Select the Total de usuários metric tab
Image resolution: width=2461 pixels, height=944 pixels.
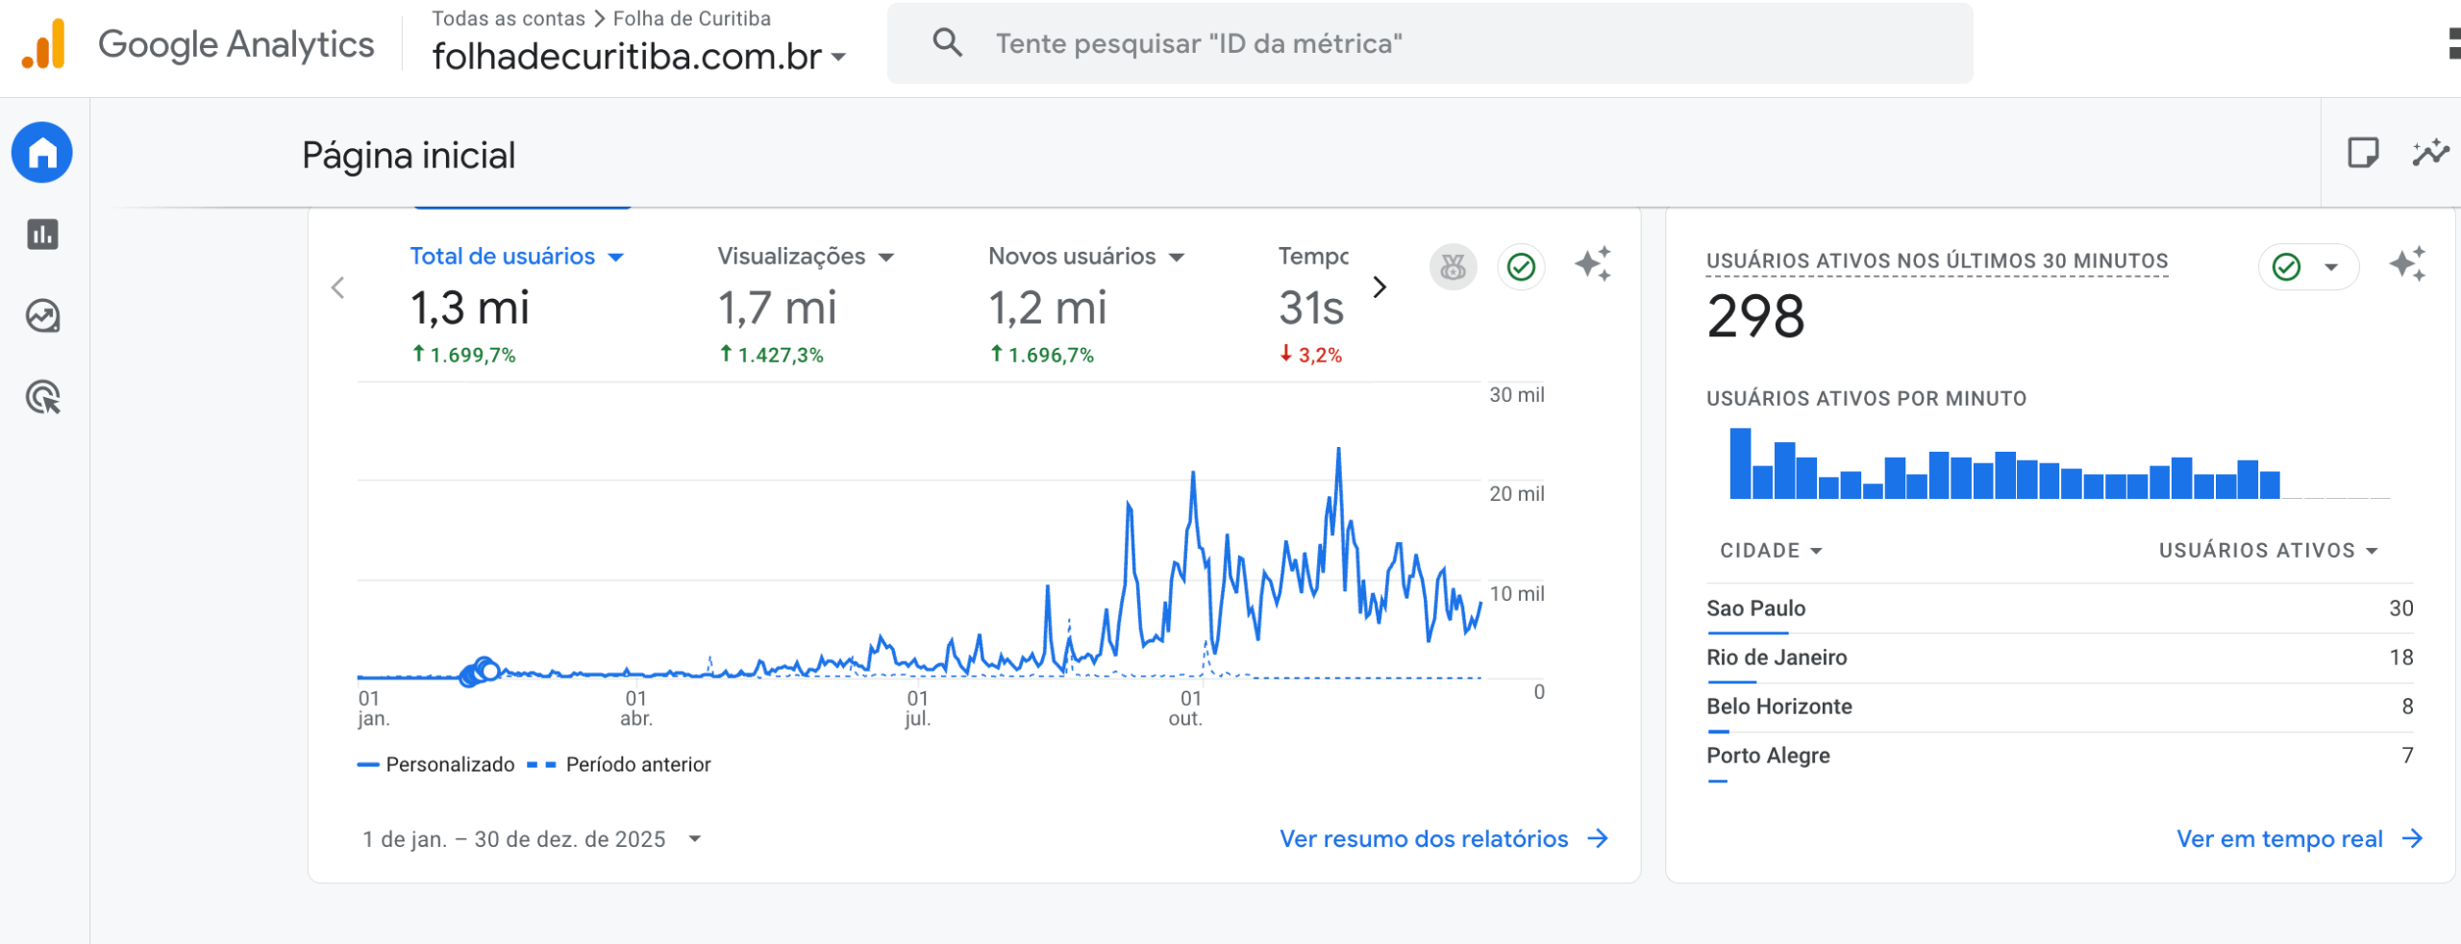pyautogui.click(x=516, y=257)
